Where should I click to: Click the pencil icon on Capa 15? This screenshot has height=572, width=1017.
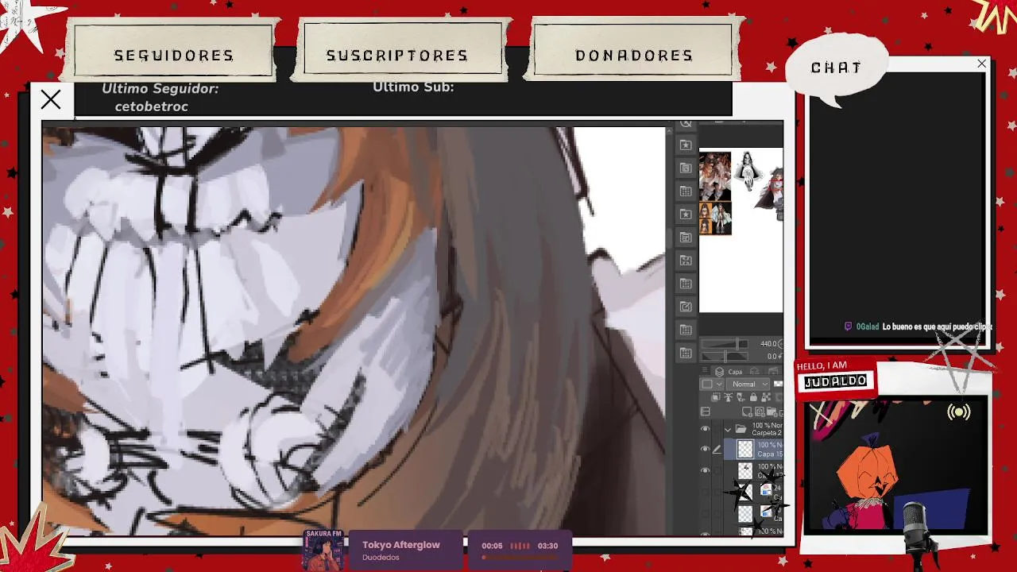coord(717,449)
